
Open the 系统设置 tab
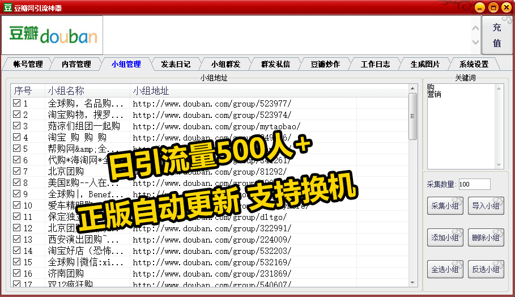474,64
